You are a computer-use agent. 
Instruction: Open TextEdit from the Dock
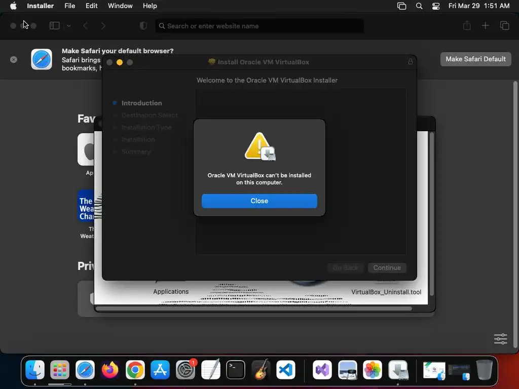pyautogui.click(x=210, y=369)
